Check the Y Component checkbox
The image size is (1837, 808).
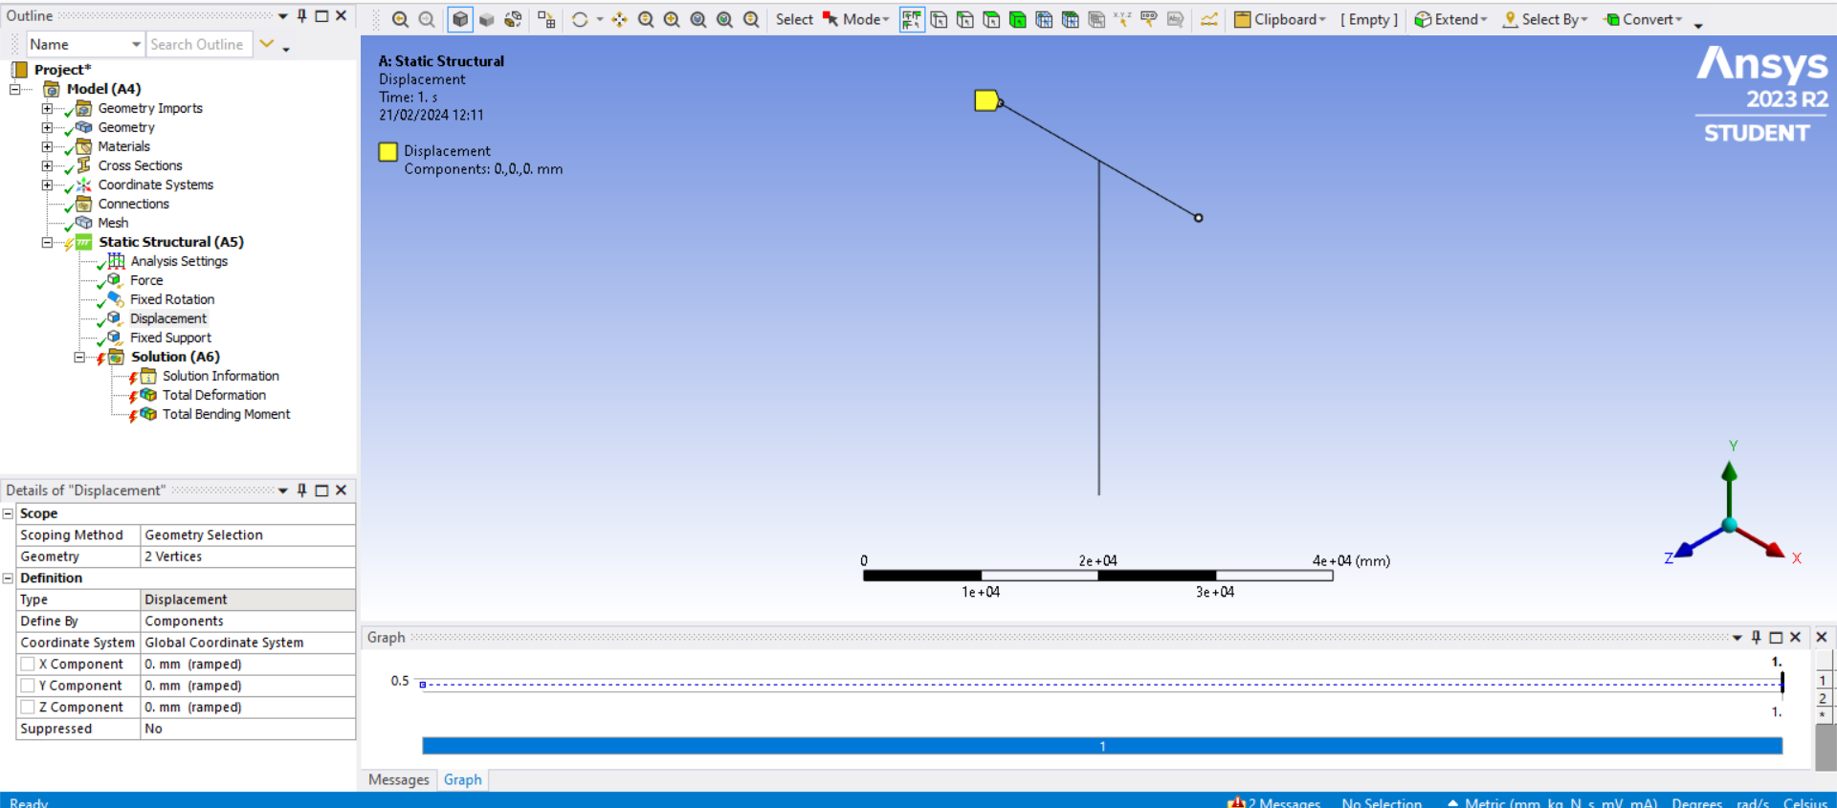pos(28,686)
